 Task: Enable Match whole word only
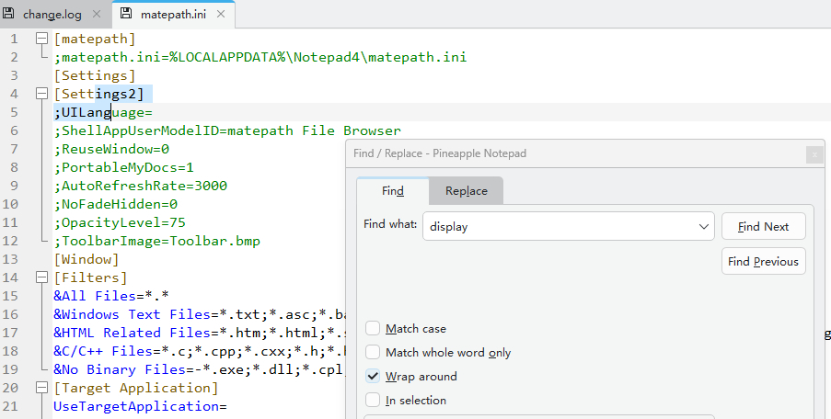point(373,353)
